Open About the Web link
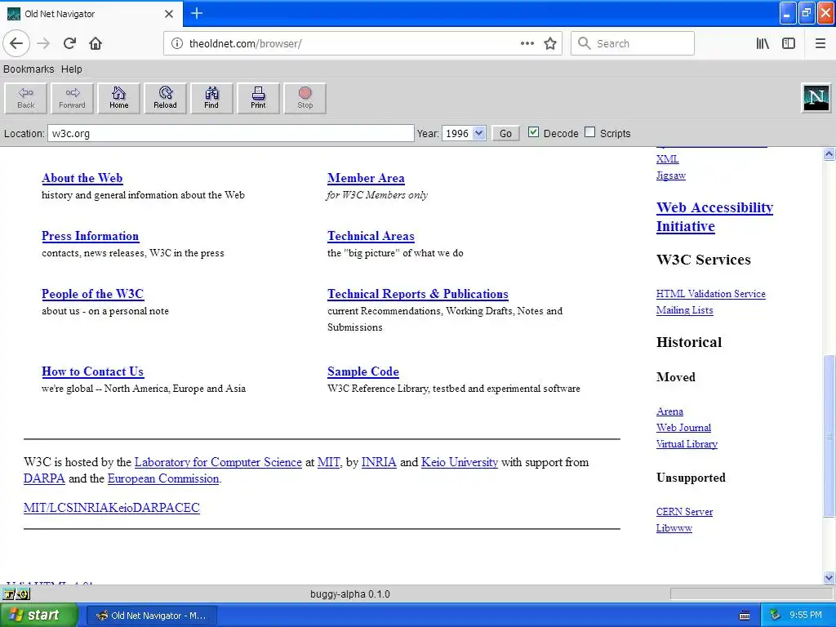Viewport: 836px width, 627px height. click(x=82, y=178)
